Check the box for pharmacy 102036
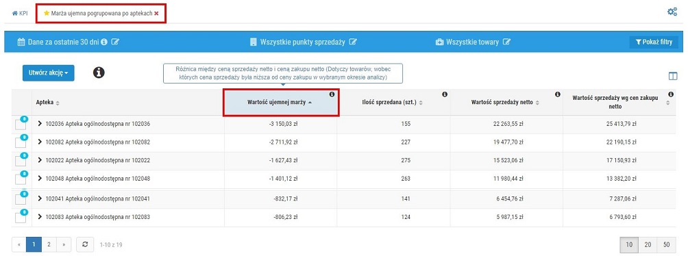 (20, 125)
